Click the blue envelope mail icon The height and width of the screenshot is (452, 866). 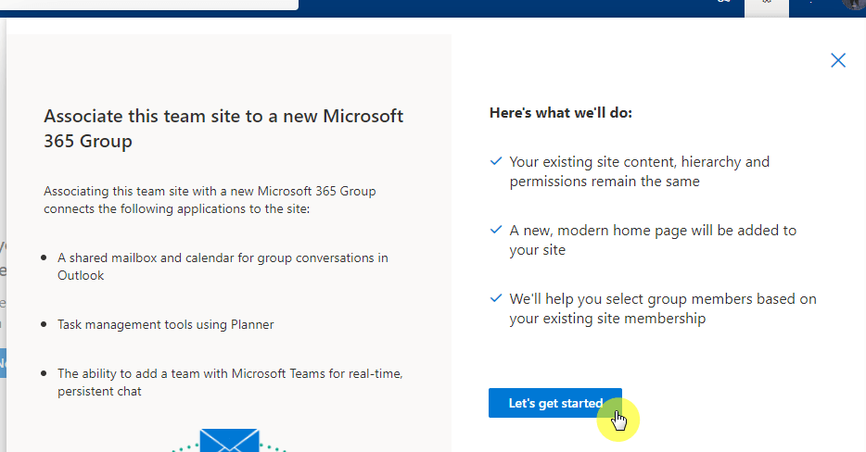(229, 440)
